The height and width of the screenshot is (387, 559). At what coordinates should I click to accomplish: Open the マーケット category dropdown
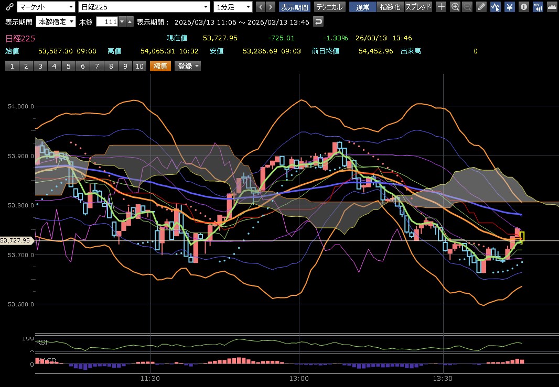tap(46, 7)
